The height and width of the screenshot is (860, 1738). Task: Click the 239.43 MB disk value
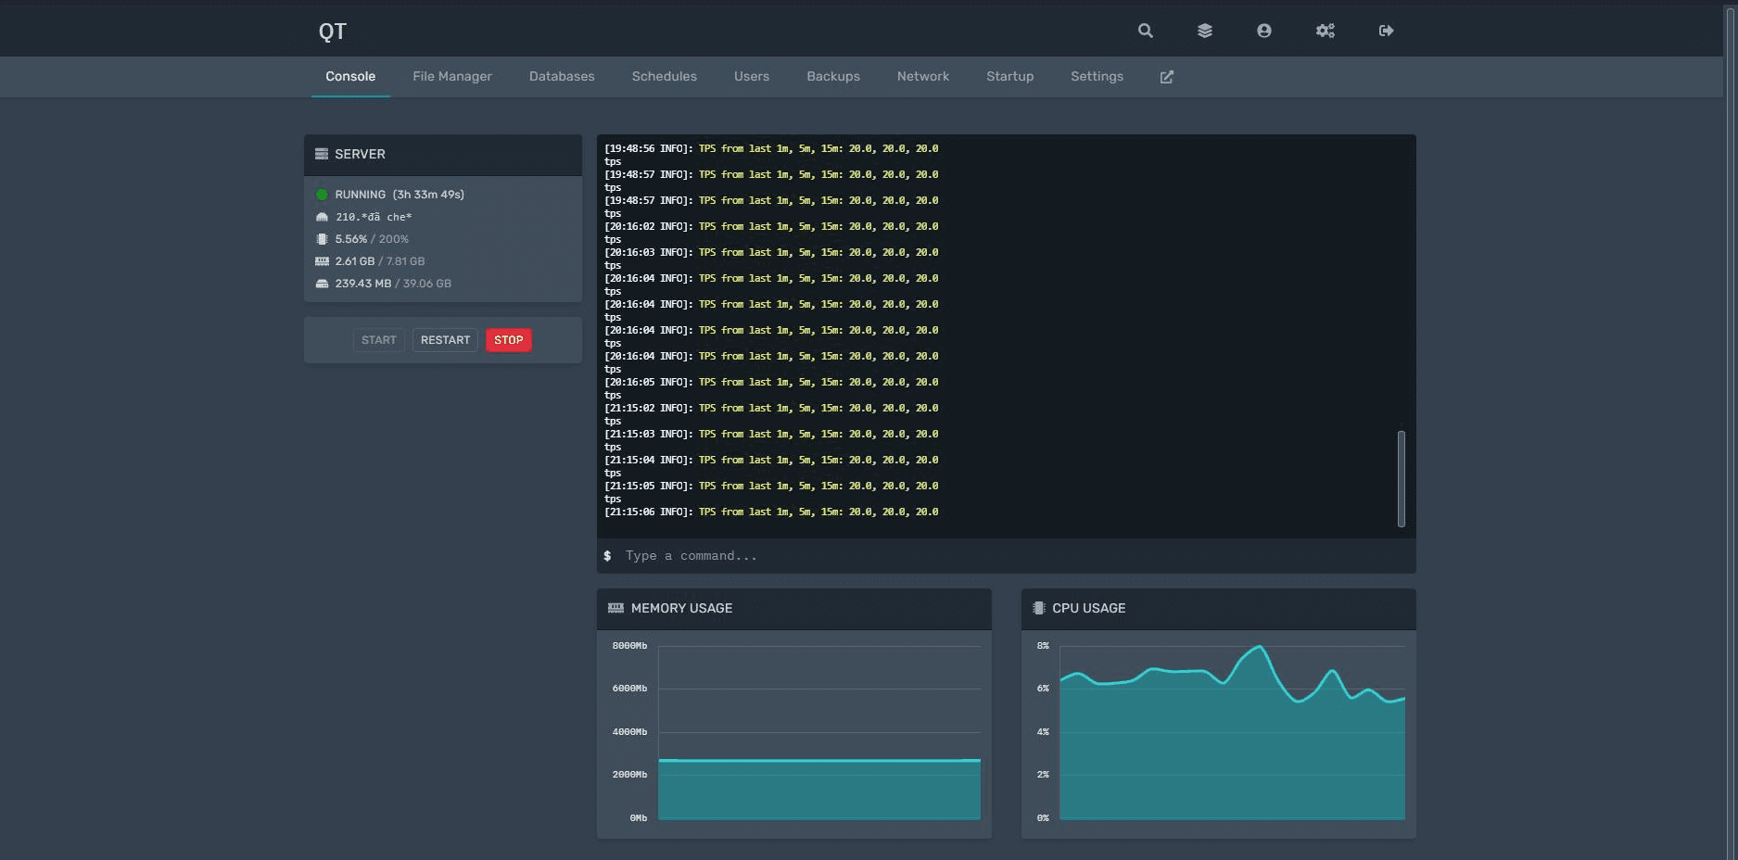[363, 284]
